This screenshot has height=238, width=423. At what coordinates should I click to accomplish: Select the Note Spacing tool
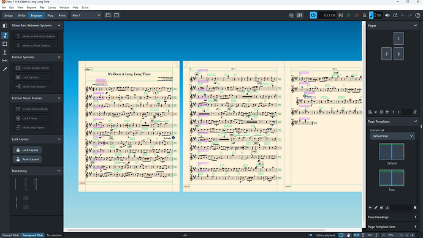(5, 61)
